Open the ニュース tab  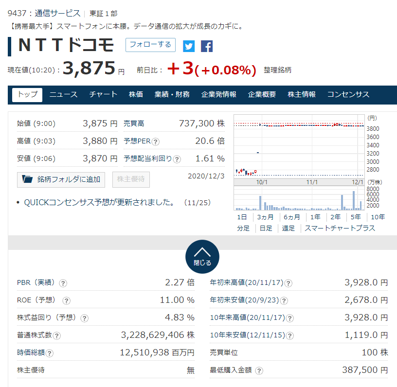pyautogui.click(x=63, y=95)
